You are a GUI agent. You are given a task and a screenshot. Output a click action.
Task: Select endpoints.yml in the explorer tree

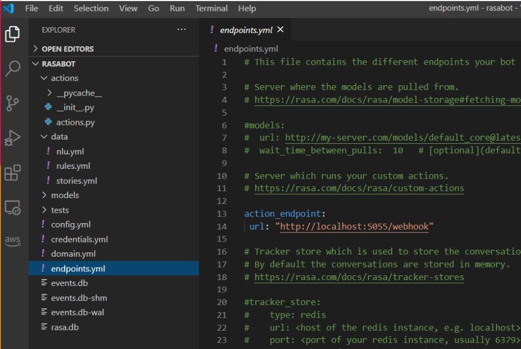[x=114, y=268]
